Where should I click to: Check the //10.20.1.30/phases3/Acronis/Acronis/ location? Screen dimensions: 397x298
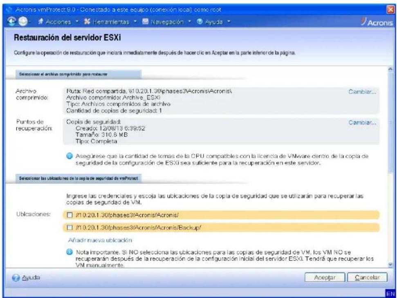point(70,215)
